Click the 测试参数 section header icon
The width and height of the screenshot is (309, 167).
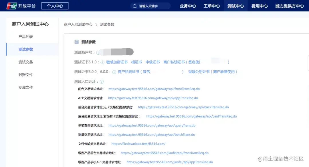(76, 42)
